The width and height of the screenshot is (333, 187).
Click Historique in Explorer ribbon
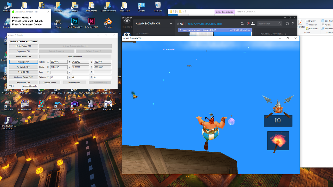(312, 29)
